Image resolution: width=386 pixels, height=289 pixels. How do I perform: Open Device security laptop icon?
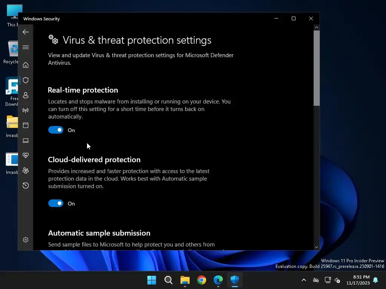click(26, 140)
